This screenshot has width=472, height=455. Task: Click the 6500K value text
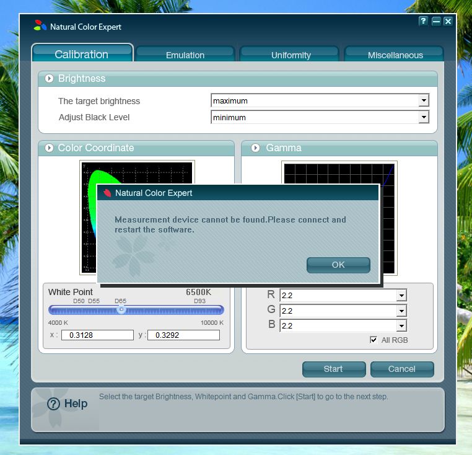pyautogui.click(x=198, y=292)
